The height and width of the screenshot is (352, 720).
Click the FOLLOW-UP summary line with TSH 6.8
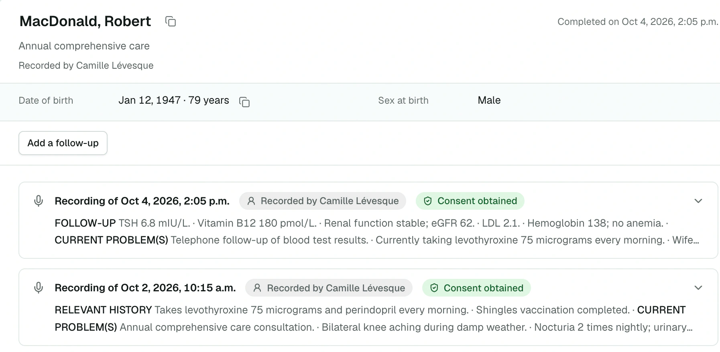pyautogui.click(x=362, y=223)
